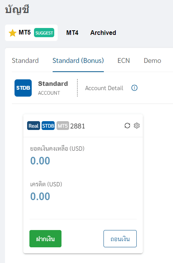Open the Archived accounts tab

click(103, 33)
